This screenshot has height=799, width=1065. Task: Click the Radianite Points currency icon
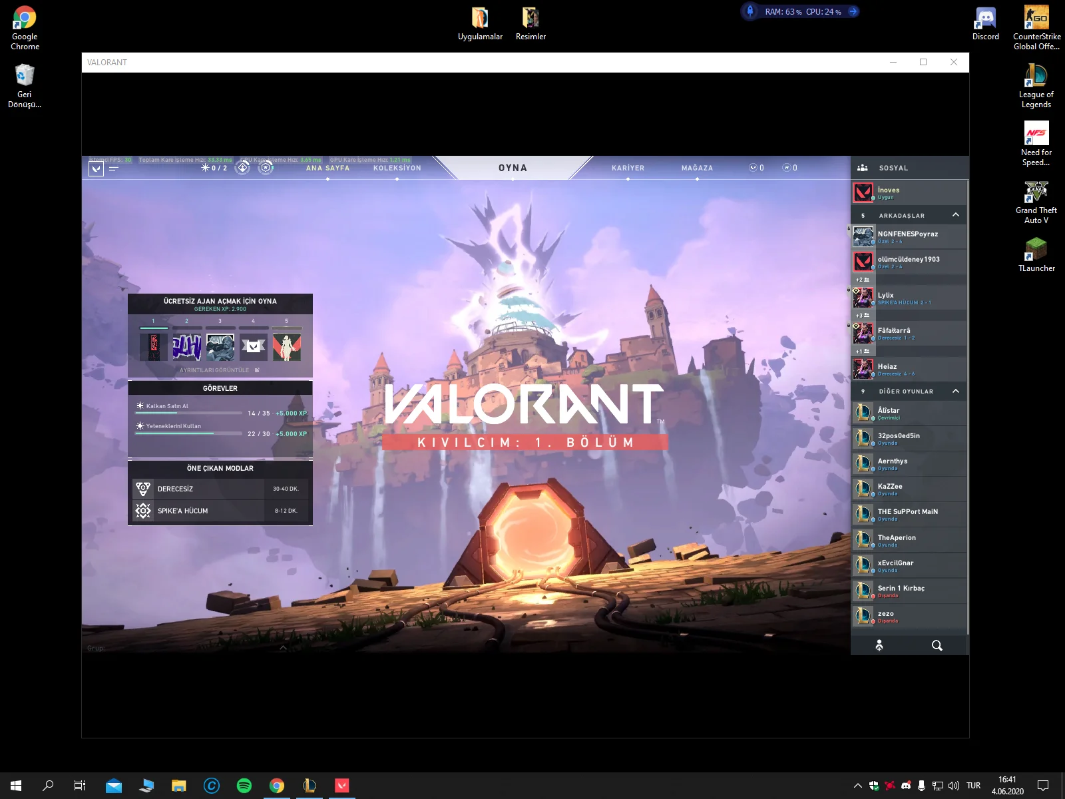pyautogui.click(x=786, y=168)
